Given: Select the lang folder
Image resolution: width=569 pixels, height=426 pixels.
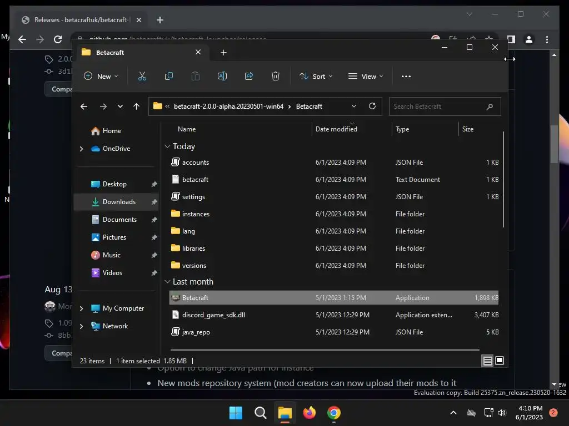Looking at the screenshot, I should 334,231.
